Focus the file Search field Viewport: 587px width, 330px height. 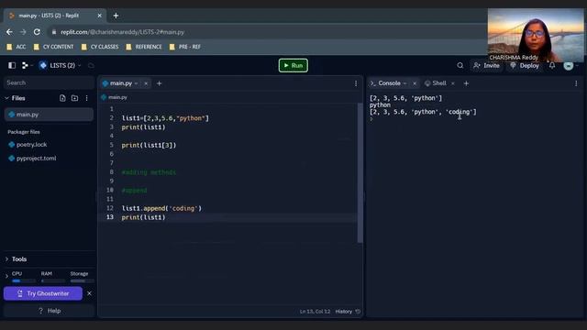pyautogui.click(x=49, y=82)
